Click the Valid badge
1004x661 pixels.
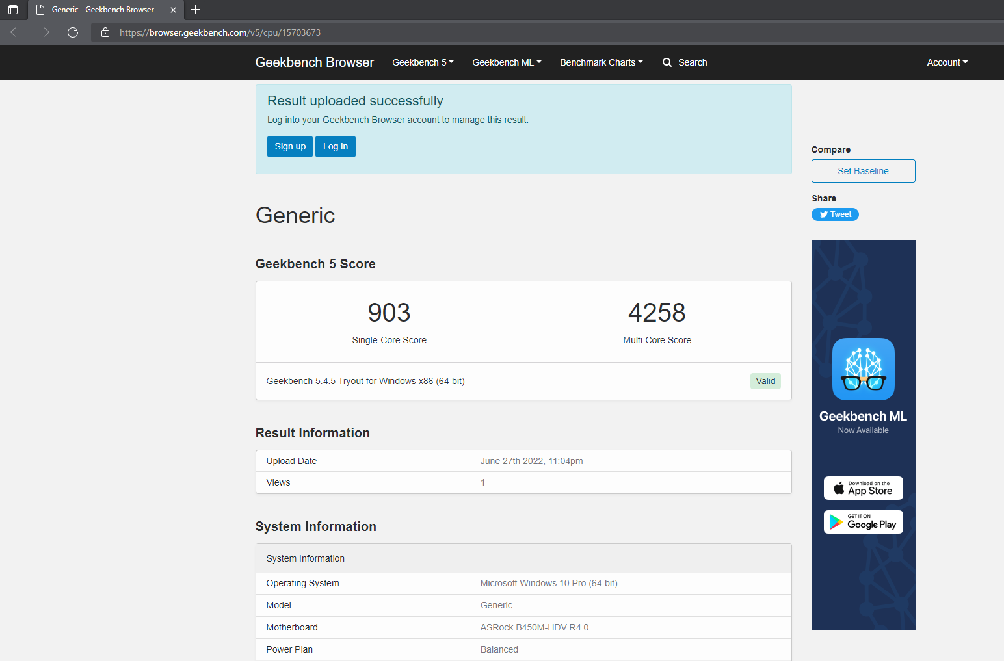(765, 381)
